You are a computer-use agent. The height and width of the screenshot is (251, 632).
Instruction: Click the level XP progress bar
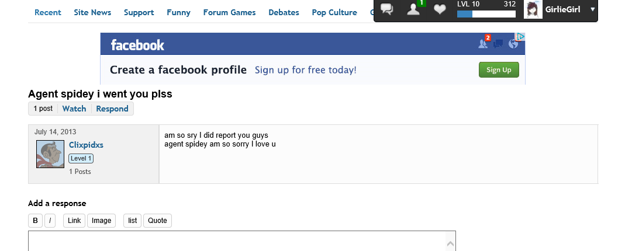pyautogui.click(x=486, y=14)
